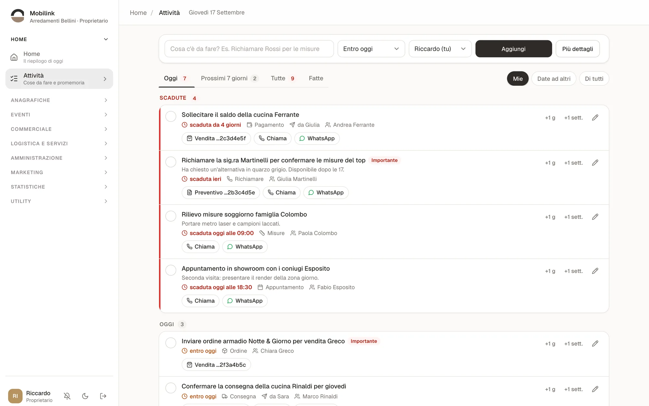Go to Home via breadcrumb

pos(138,13)
